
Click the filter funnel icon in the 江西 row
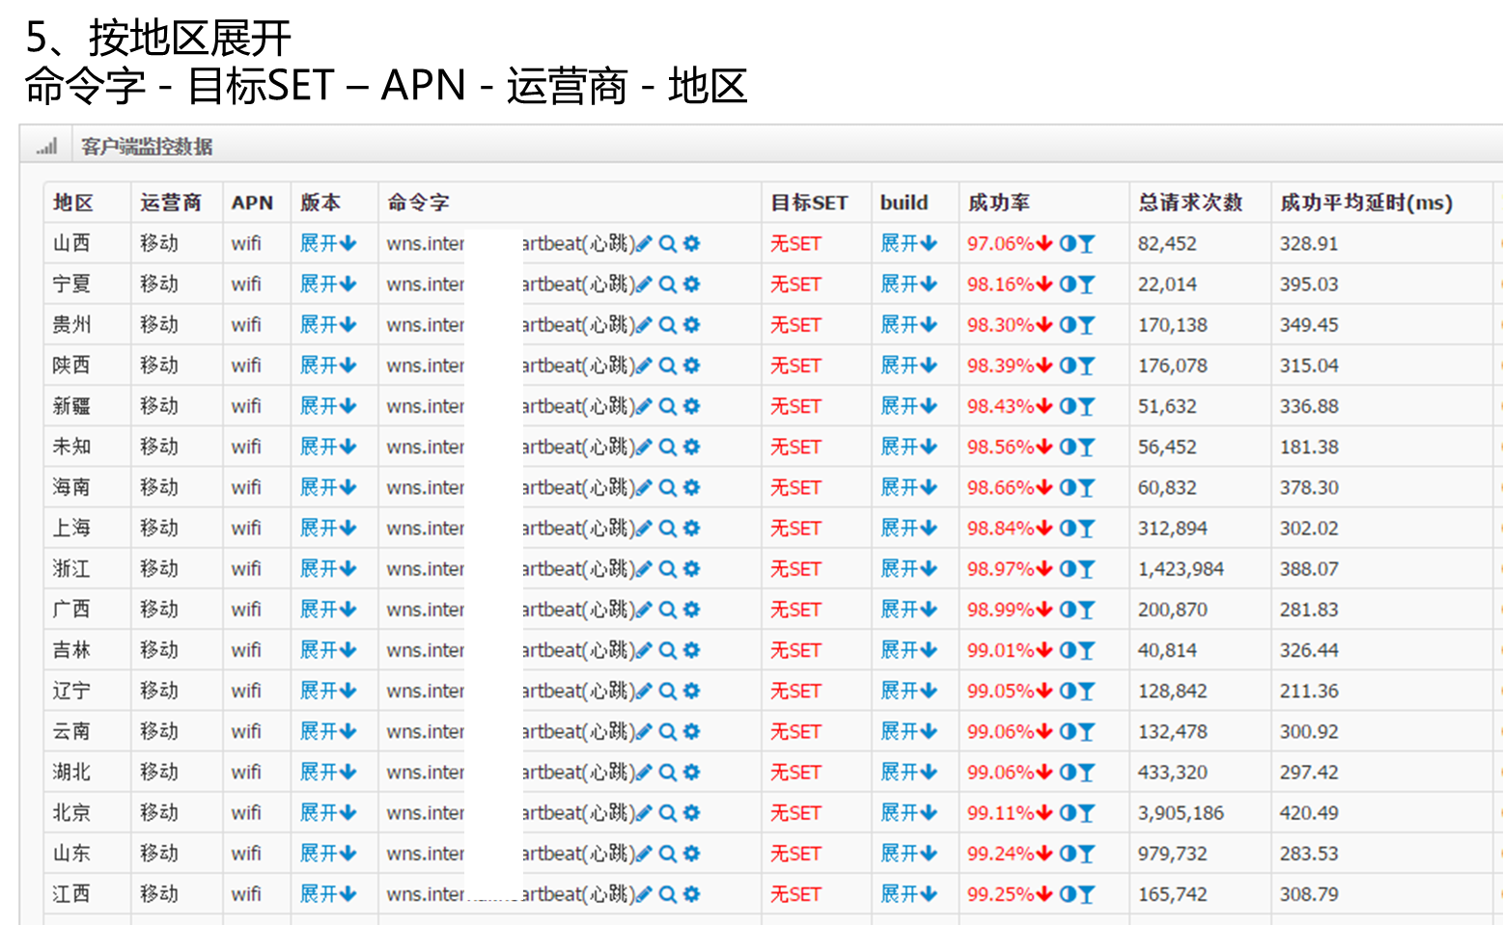(1087, 894)
